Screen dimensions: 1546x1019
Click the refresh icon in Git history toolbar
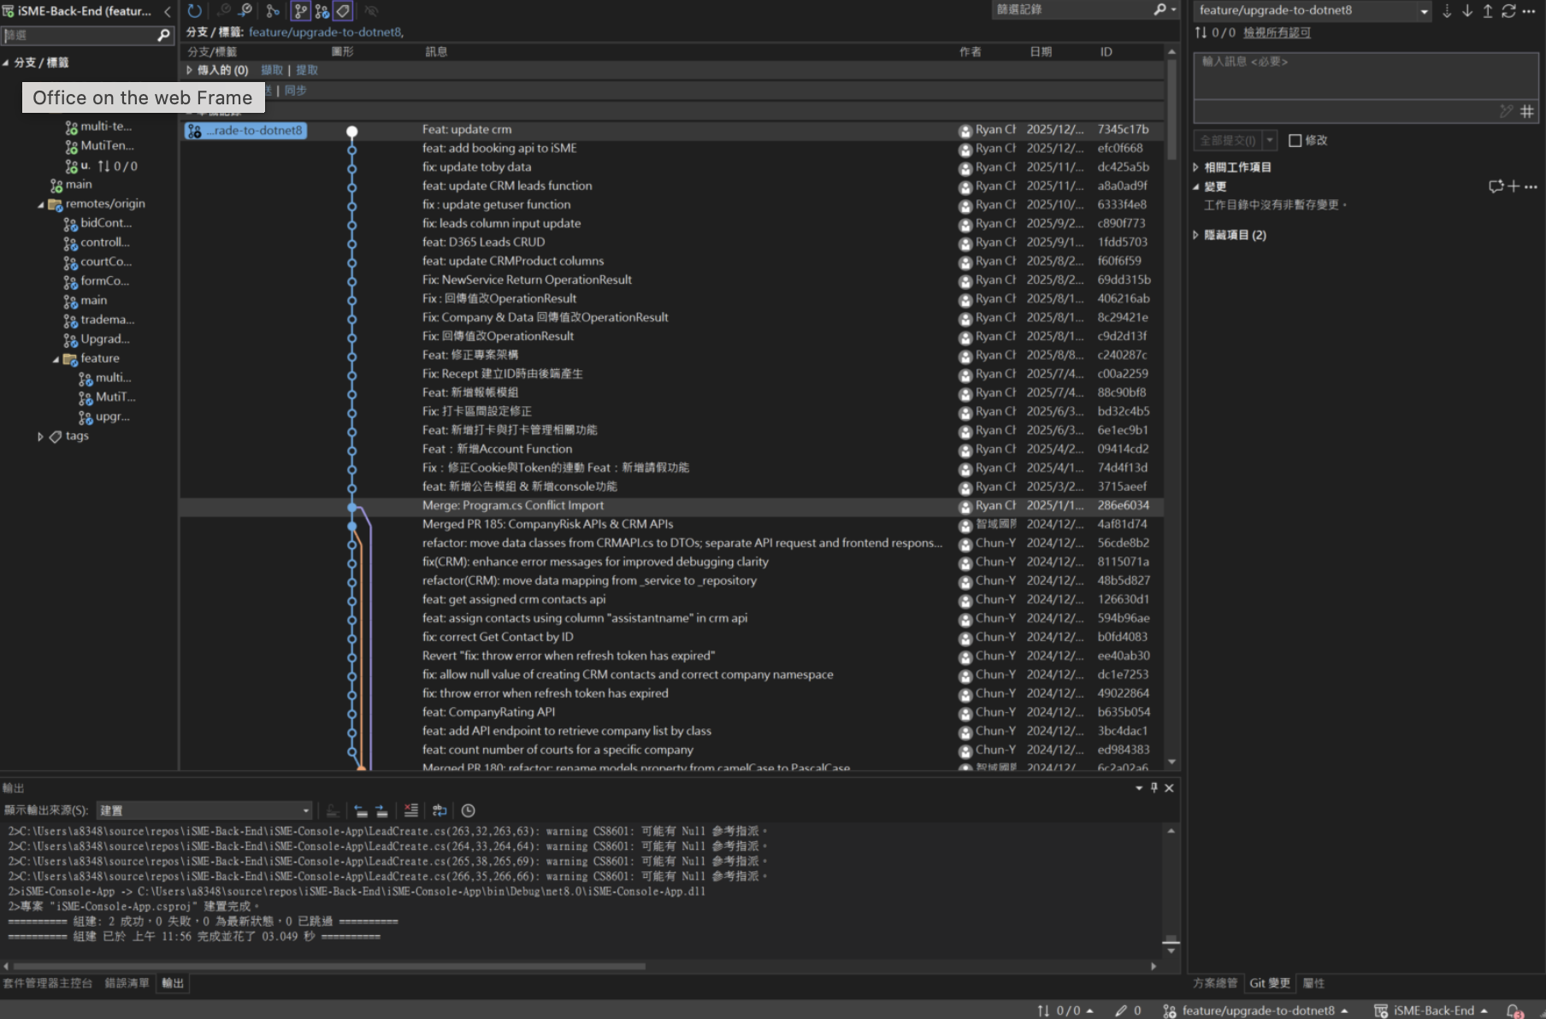(x=195, y=11)
